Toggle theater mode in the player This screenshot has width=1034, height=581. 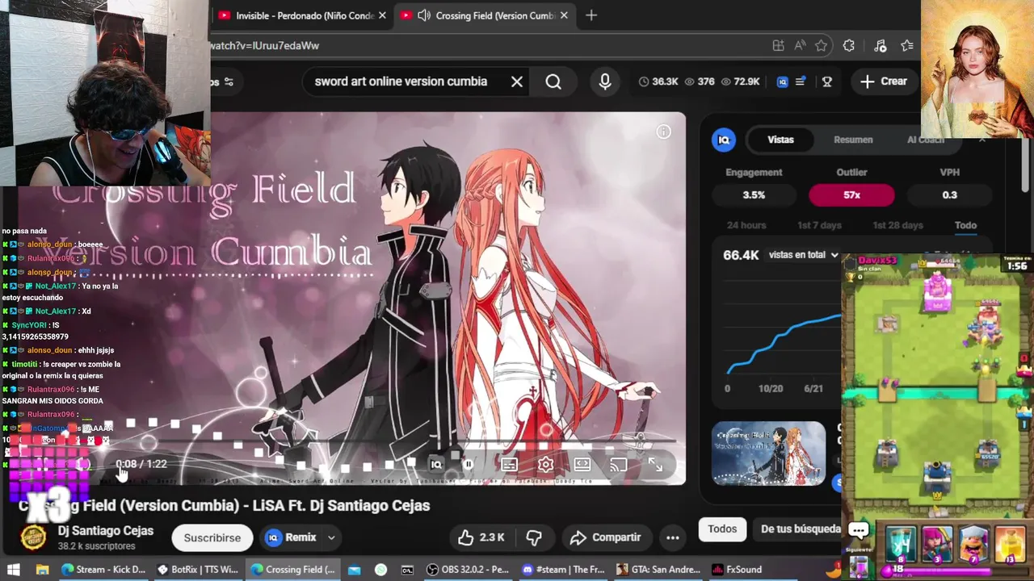pyautogui.click(x=582, y=464)
